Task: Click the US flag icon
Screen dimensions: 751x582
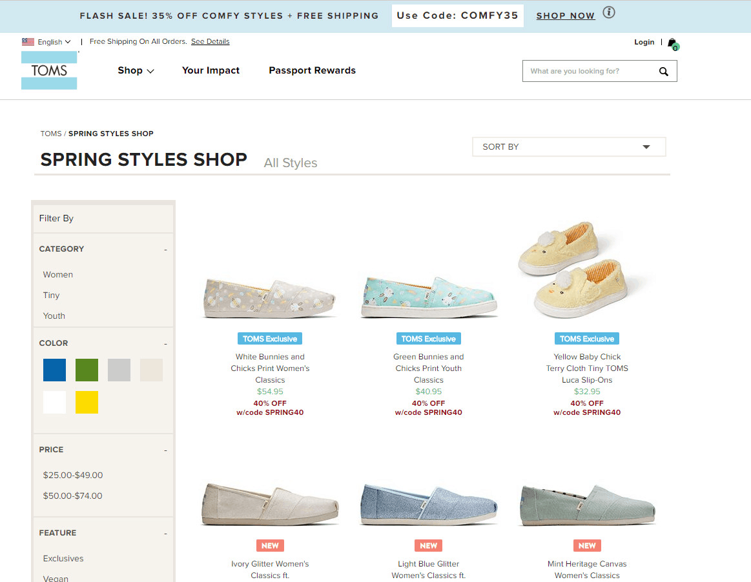Action: point(28,42)
